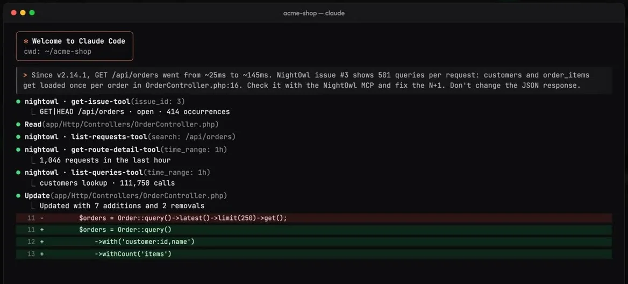Click the plus sign on added line 13
Screen dimensions: 628x284
[42, 254]
